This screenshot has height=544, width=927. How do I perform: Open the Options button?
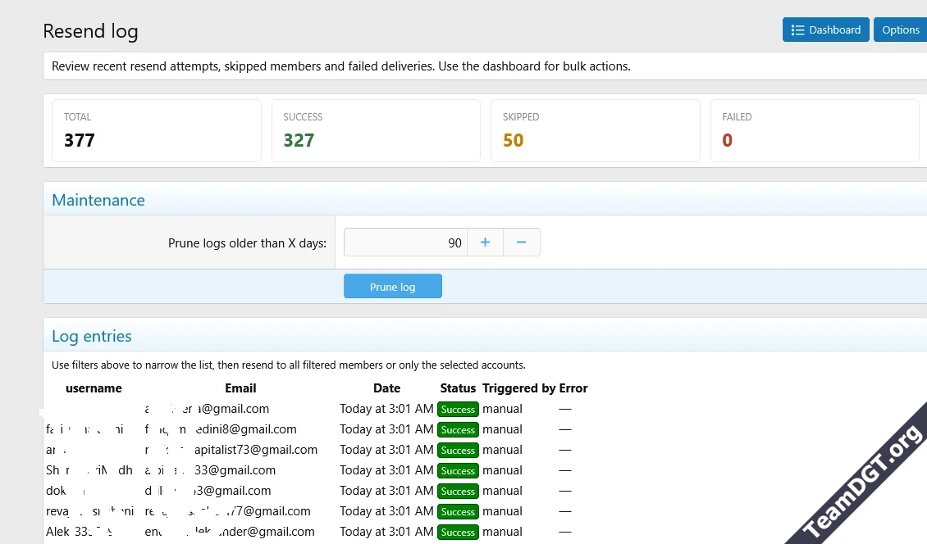pyautogui.click(x=901, y=29)
